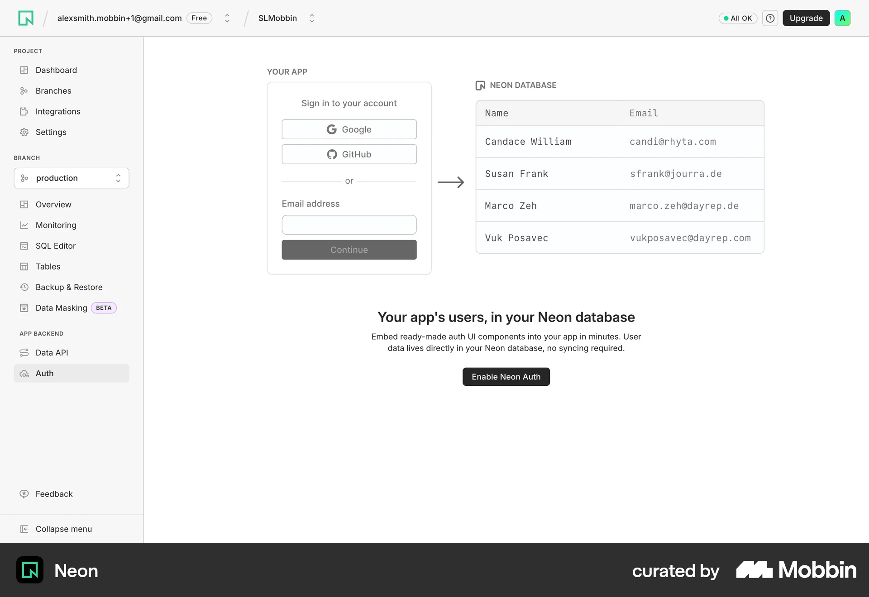The width and height of the screenshot is (869, 597).
Task: Click Enable Neon Auth button
Action: (x=506, y=377)
